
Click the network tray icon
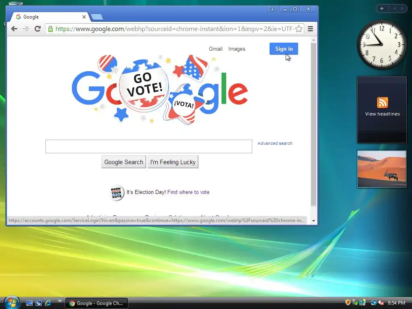(x=373, y=303)
